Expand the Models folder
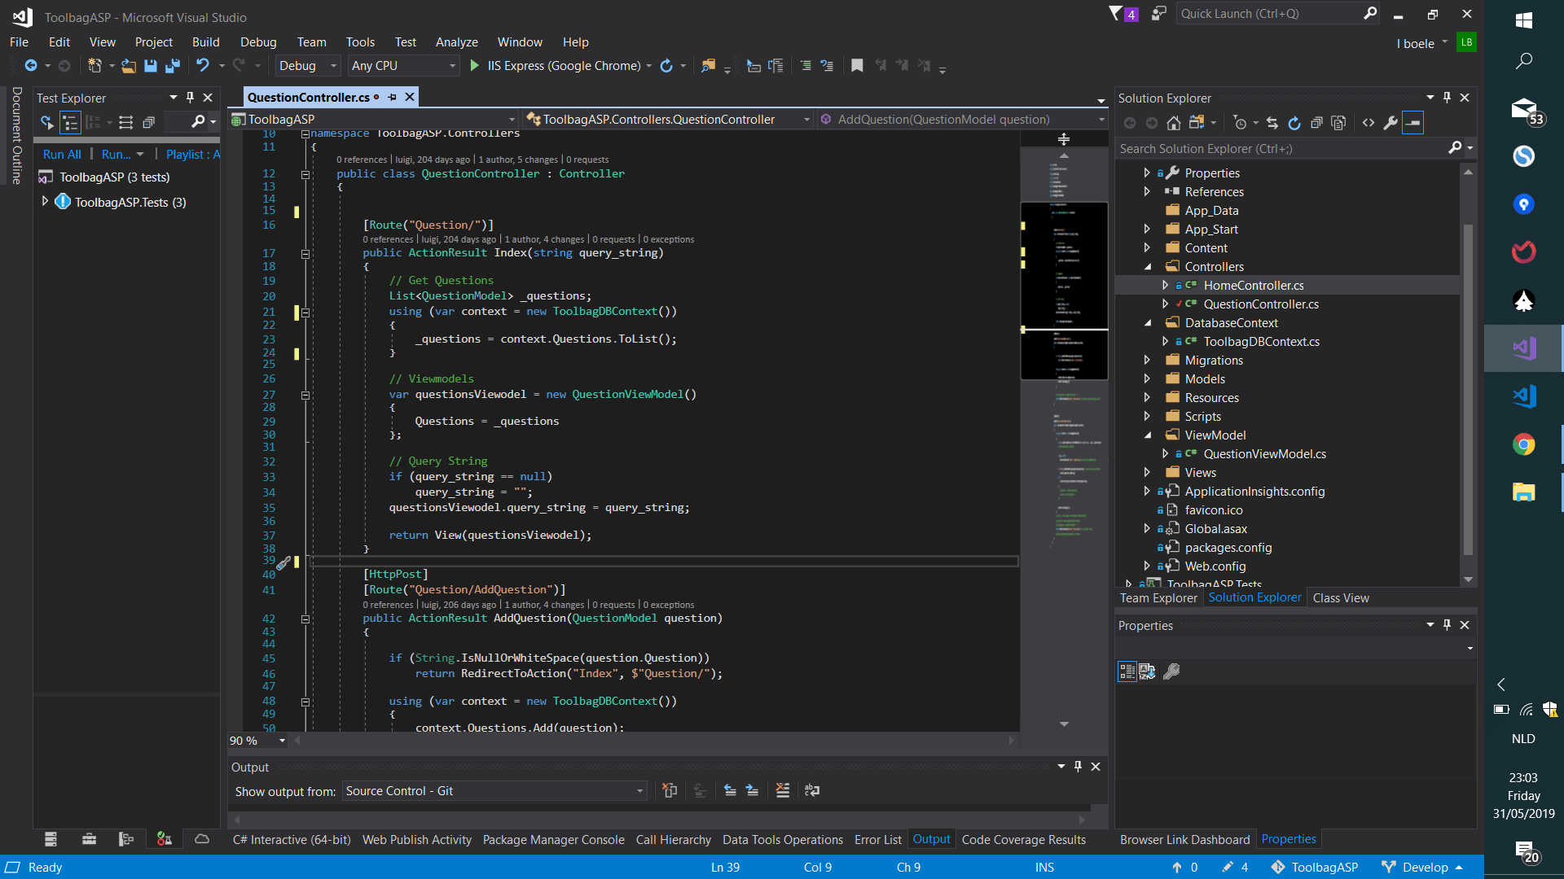 [x=1147, y=378]
